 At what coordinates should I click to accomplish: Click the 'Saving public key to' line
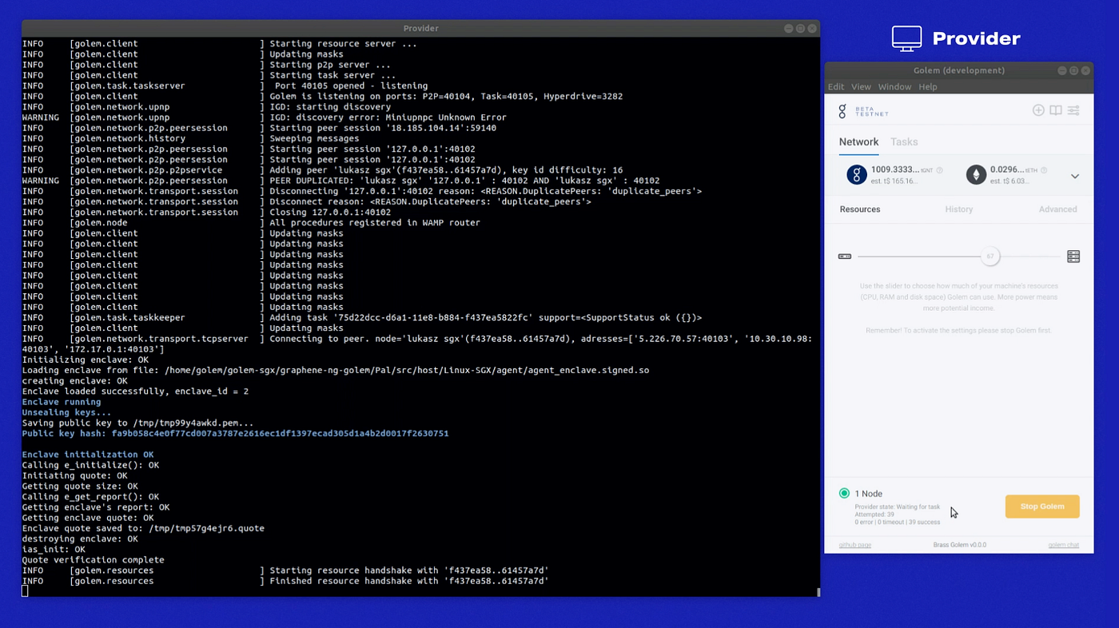(138, 423)
